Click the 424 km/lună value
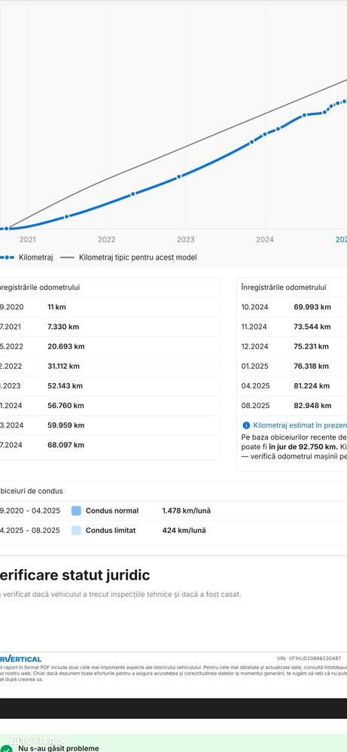Image resolution: width=347 pixels, height=752 pixels. [184, 531]
